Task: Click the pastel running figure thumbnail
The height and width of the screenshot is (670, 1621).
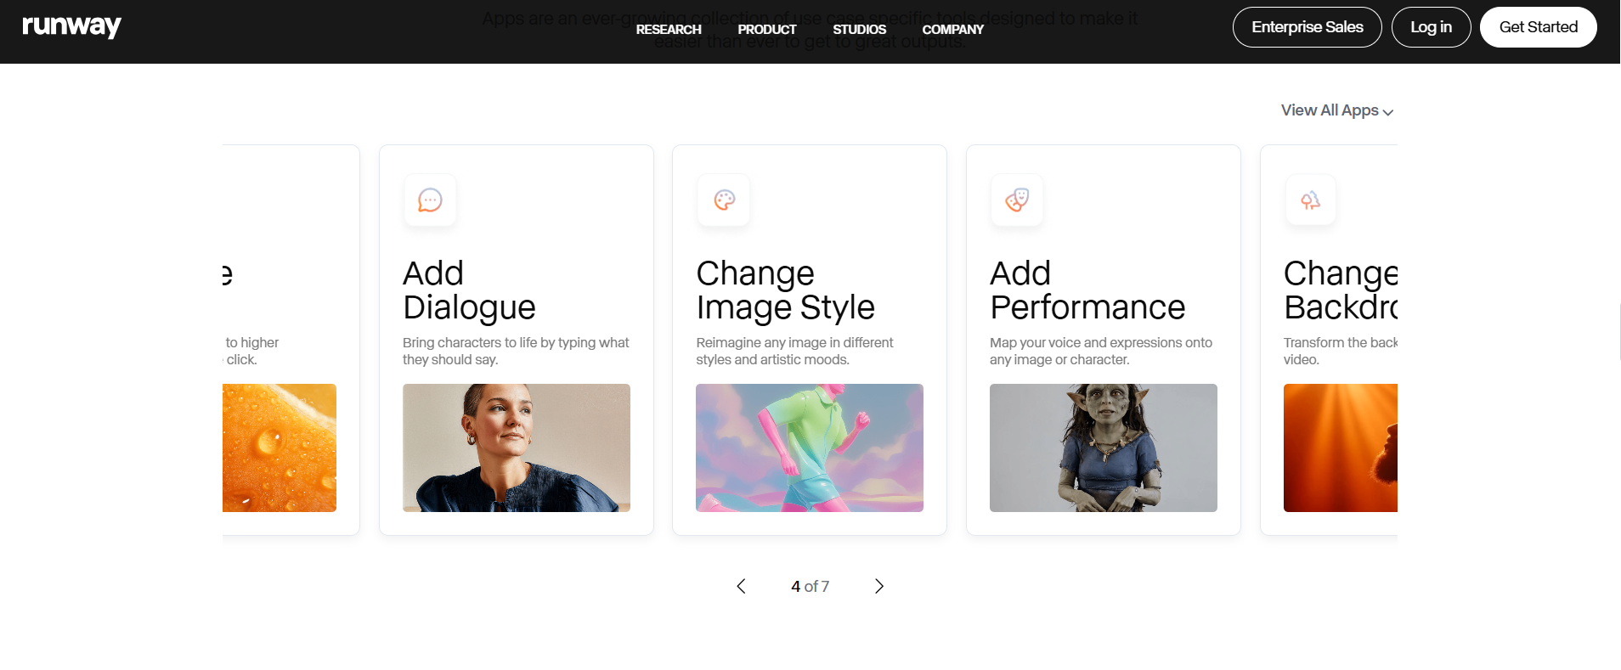Action: [x=810, y=448]
